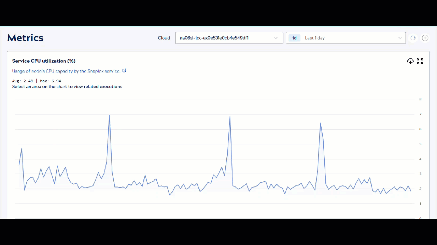Click the external link icon beside Snaplex service

[124, 70]
